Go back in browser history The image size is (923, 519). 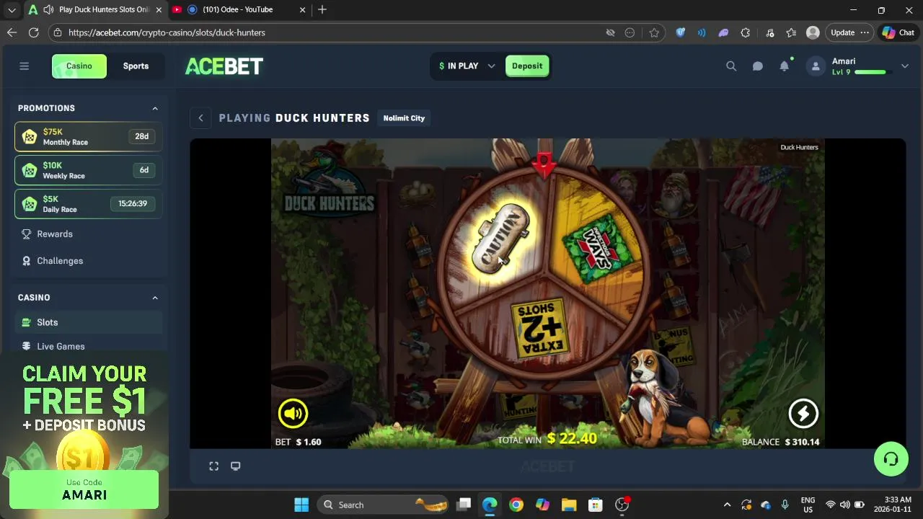12,32
